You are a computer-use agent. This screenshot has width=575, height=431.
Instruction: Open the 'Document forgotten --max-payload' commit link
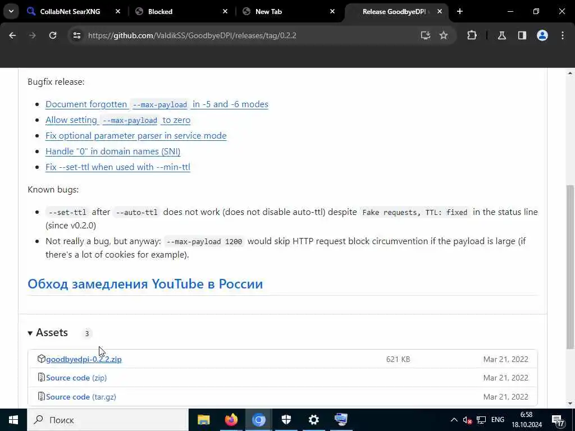point(157,104)
